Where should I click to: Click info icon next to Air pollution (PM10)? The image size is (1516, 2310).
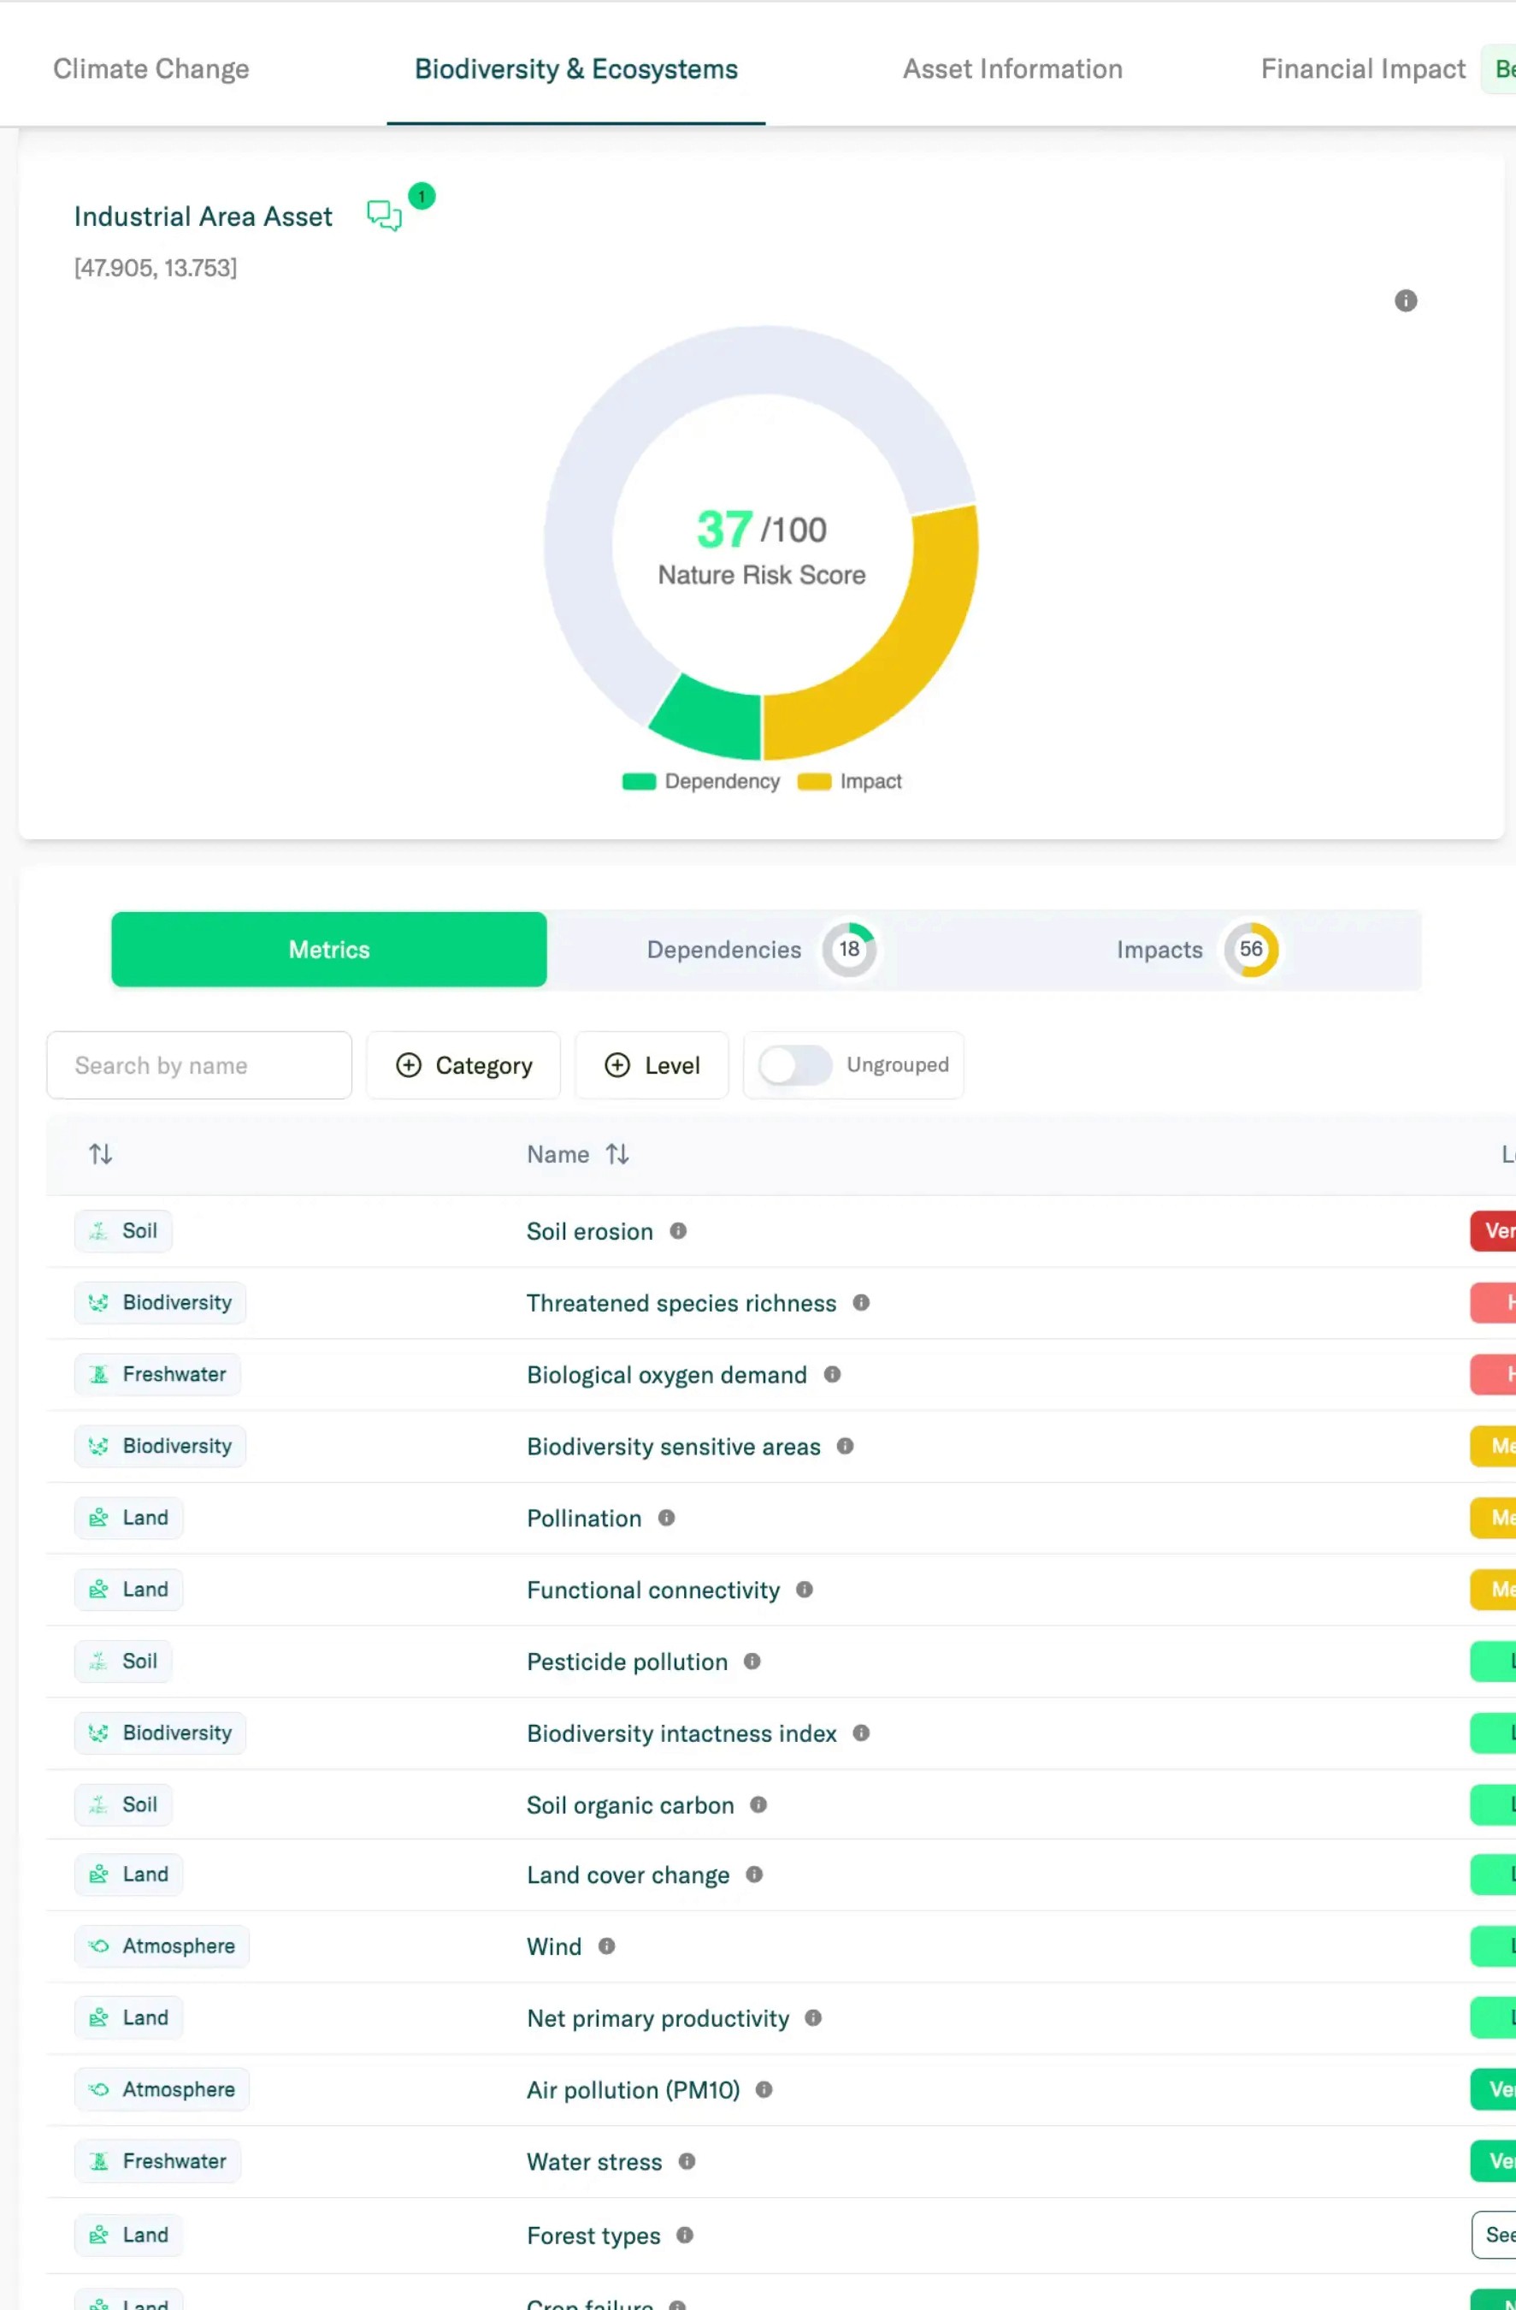[764, 2089]
